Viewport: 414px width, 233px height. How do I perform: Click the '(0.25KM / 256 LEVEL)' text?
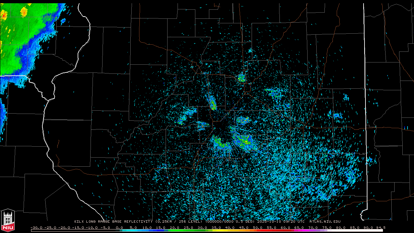[x=179, y=222]
